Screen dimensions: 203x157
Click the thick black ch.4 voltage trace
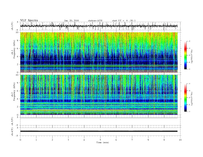(99, 131)
